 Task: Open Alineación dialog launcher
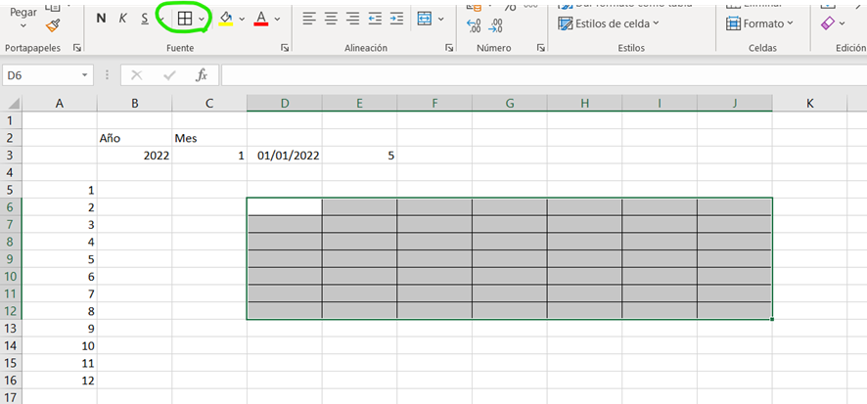(449, 49)
